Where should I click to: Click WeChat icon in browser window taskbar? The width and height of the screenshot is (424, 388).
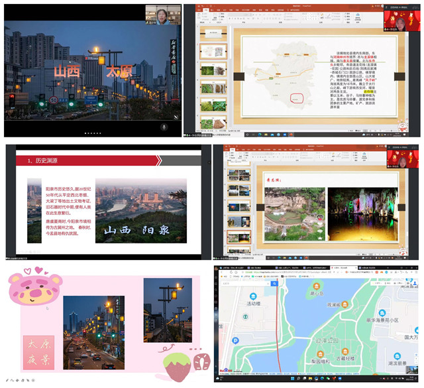tap(328, 379)
